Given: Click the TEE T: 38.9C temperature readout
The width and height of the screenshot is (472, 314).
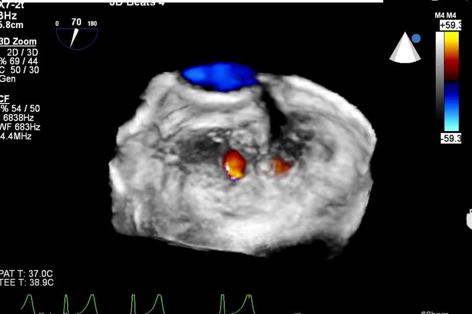Looking at the screenshot, I should pos(27,282).
